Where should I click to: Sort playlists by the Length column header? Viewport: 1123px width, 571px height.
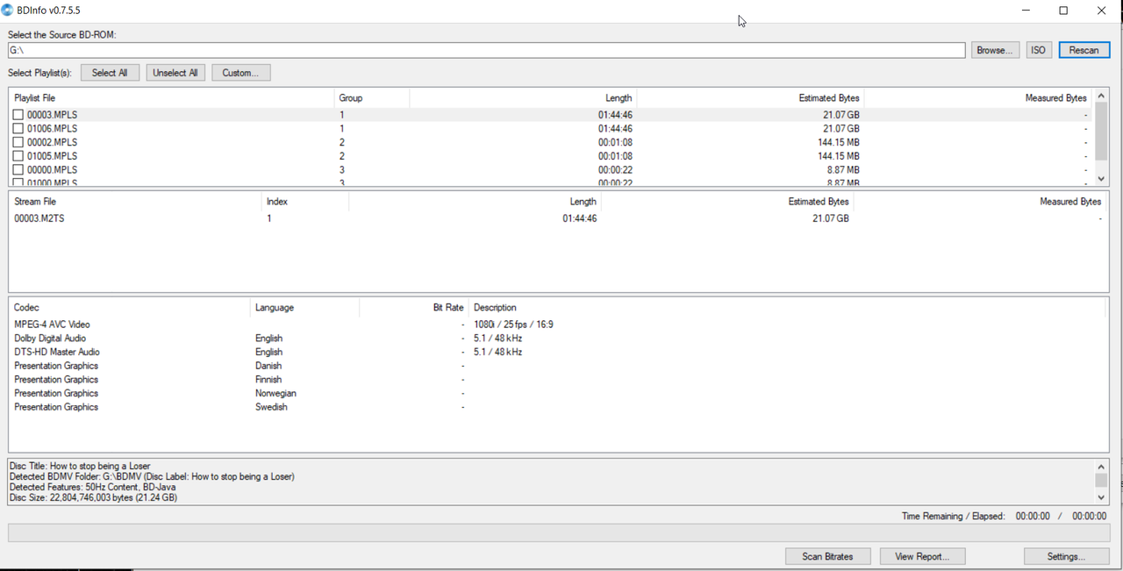[523, 98]
